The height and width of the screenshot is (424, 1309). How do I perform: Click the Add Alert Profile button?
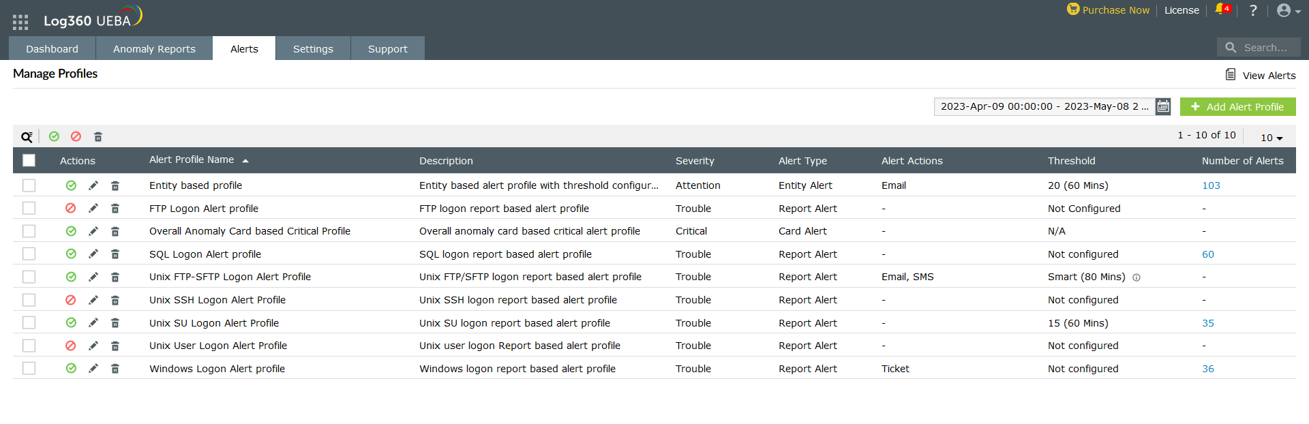(1237, 106)
